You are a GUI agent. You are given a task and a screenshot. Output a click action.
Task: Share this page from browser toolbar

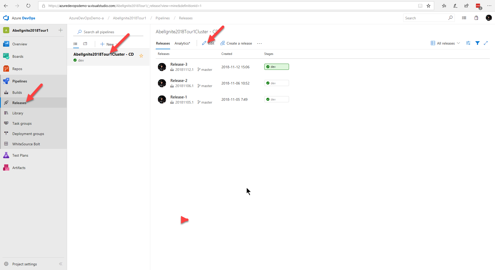point(466,6)
